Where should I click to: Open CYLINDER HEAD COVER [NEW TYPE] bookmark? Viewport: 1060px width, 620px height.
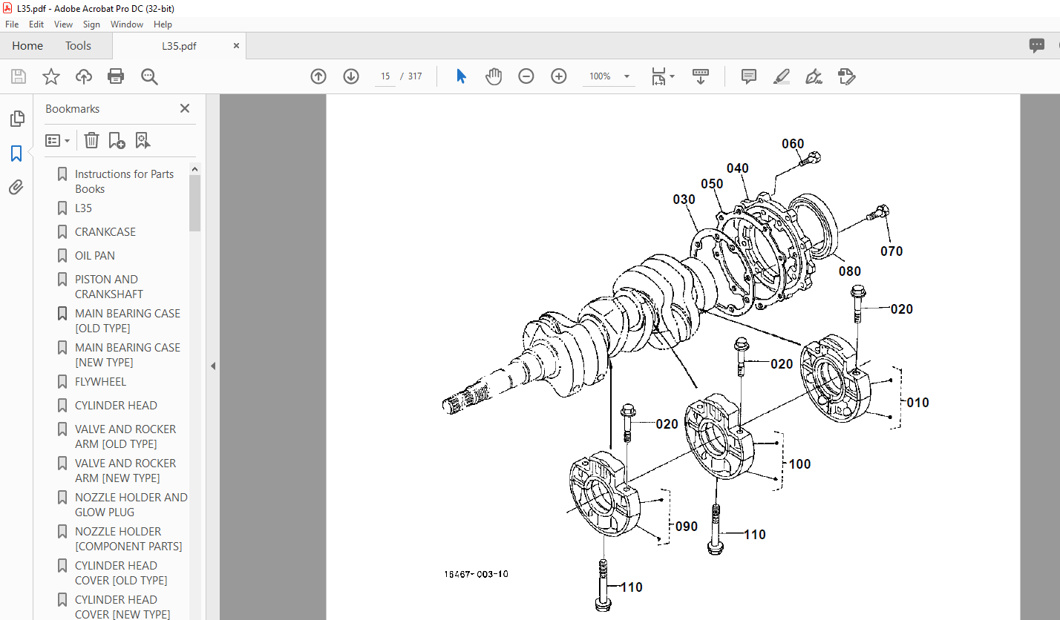click(122, 606)
